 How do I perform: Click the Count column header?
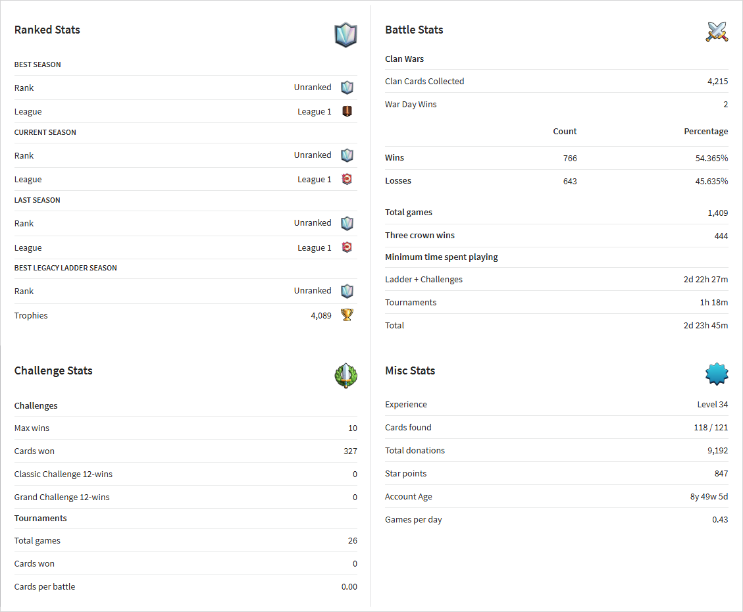(x=565, y=131)
